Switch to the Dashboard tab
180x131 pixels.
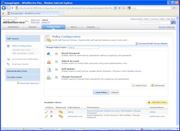(x=13, y=27)
